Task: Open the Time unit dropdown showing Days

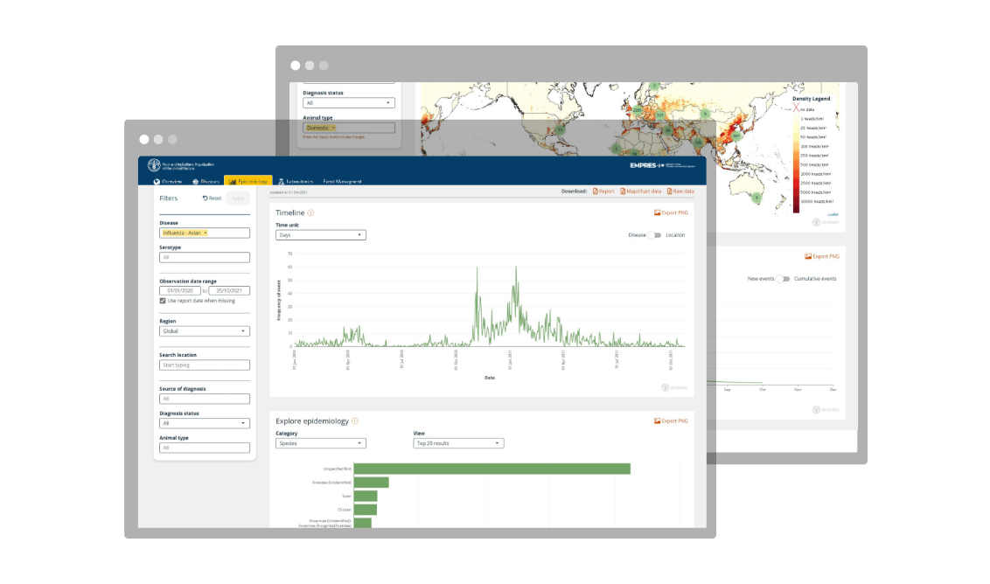Action: (x=321, y=235)
